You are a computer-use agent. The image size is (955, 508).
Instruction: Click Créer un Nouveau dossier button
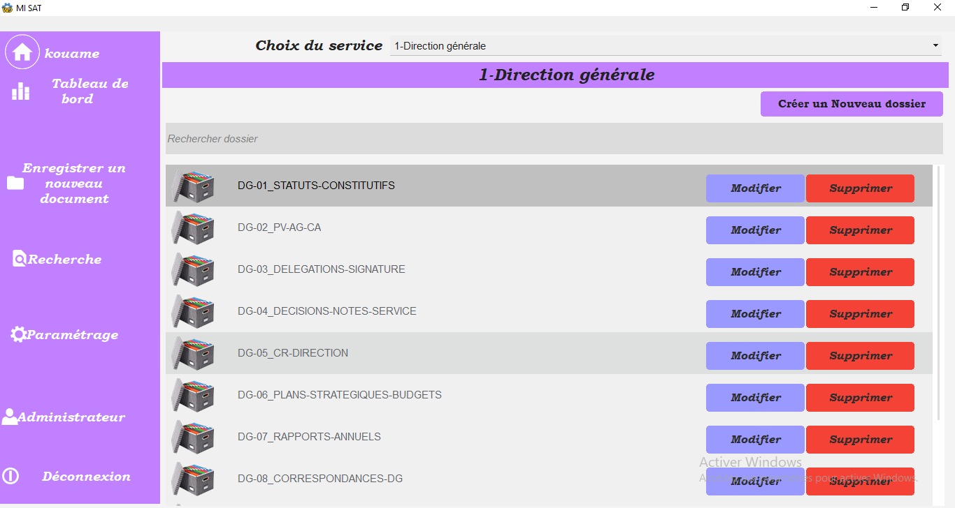coord(852,104)
